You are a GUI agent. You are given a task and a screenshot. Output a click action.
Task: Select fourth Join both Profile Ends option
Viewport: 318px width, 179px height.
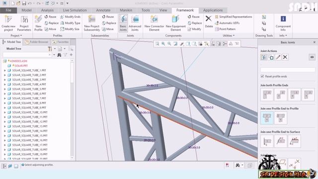[x=308, y=94]
